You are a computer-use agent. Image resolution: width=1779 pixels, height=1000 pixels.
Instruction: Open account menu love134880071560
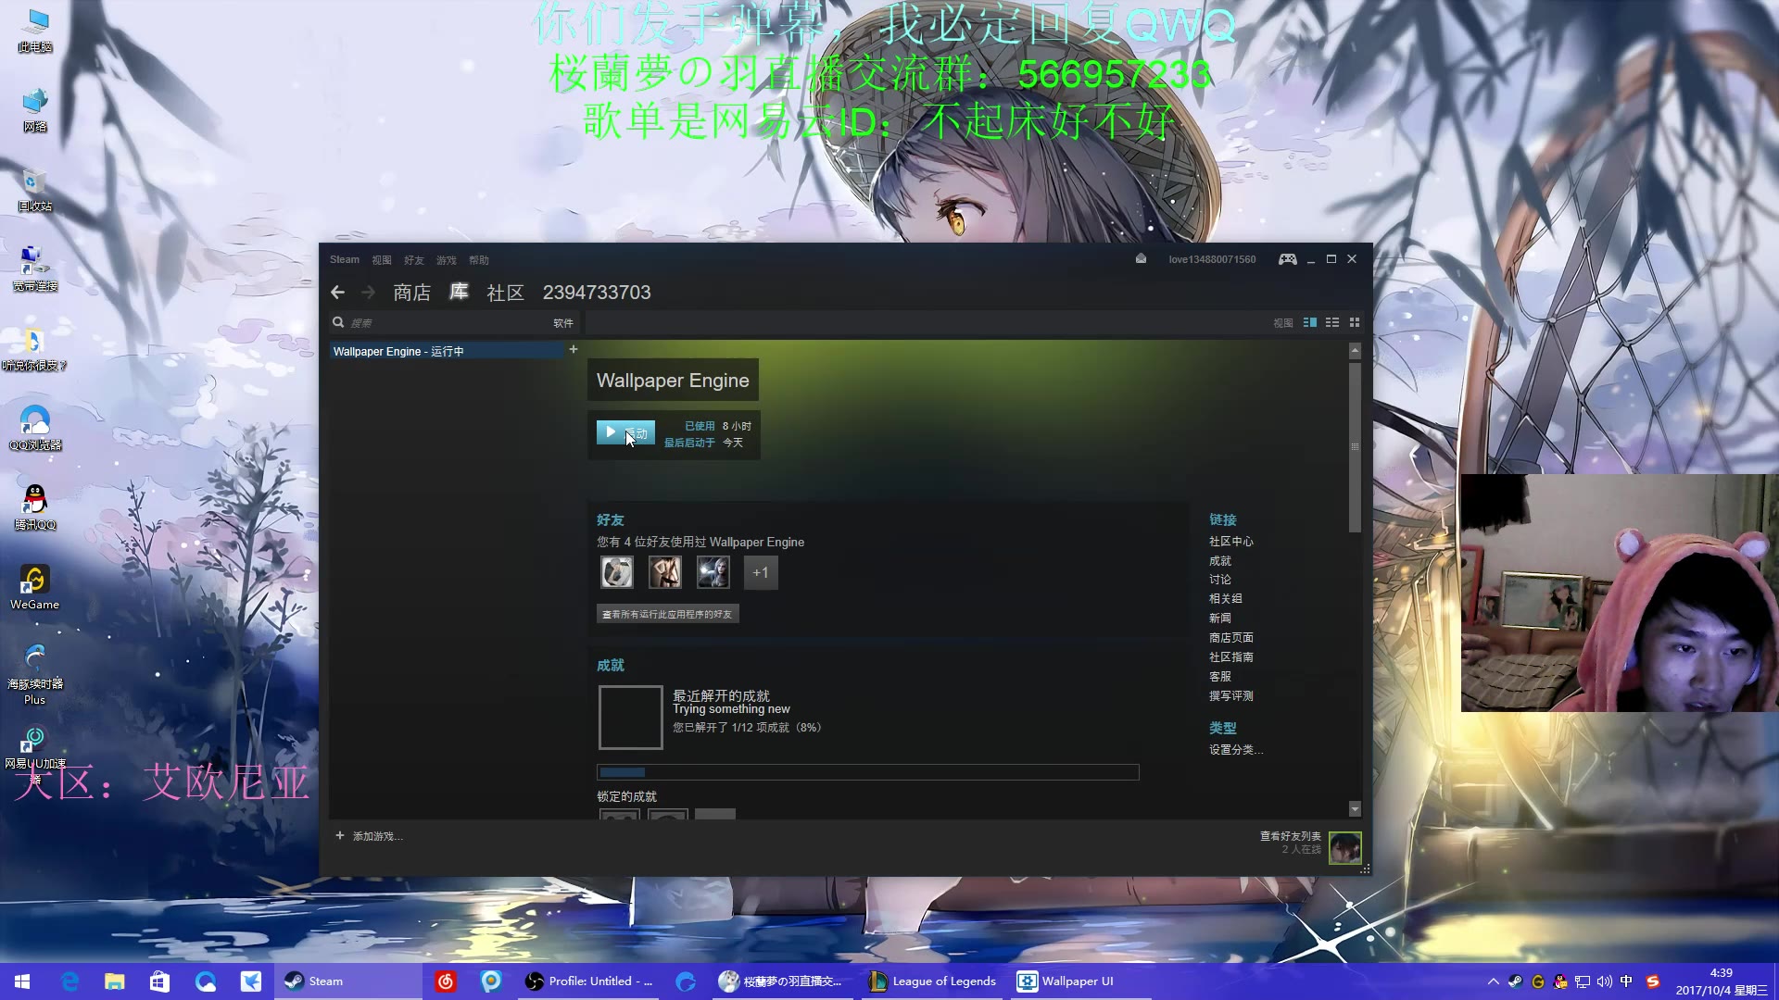[x=1212, y=259]
